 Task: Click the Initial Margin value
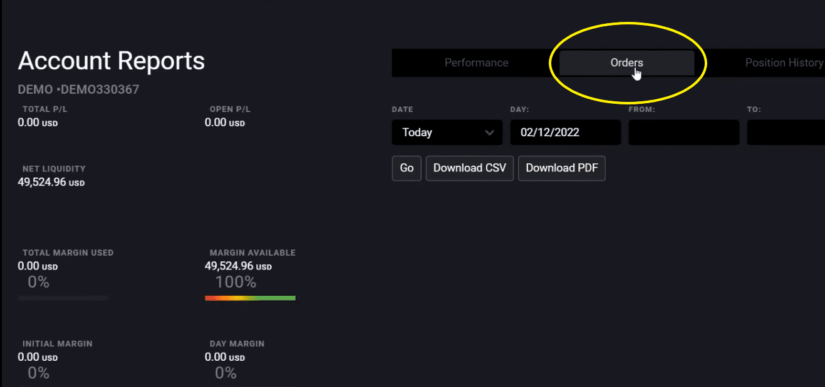(x=38, y=357)
